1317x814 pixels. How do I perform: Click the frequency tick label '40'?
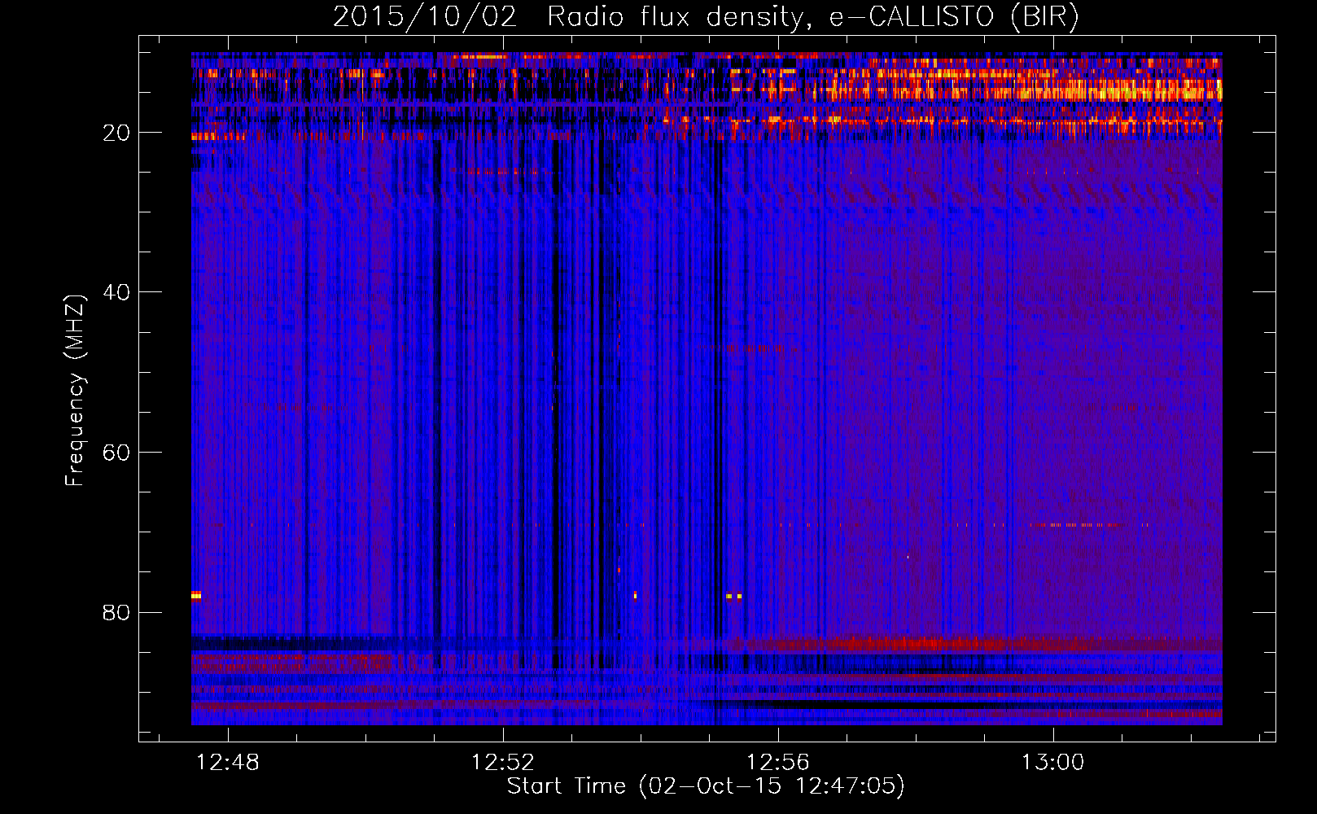click(117, 292)
